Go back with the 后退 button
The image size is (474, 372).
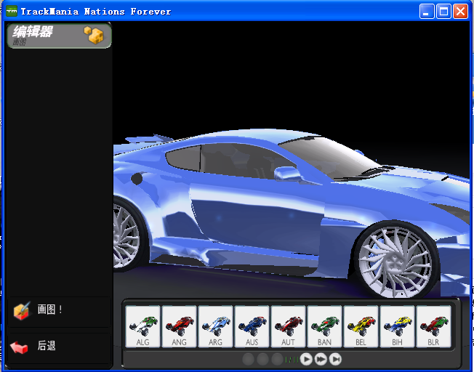coord(59,347)
